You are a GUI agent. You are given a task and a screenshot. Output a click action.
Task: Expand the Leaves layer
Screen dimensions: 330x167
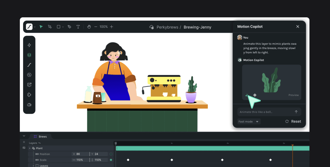click(x=34, y=166)
